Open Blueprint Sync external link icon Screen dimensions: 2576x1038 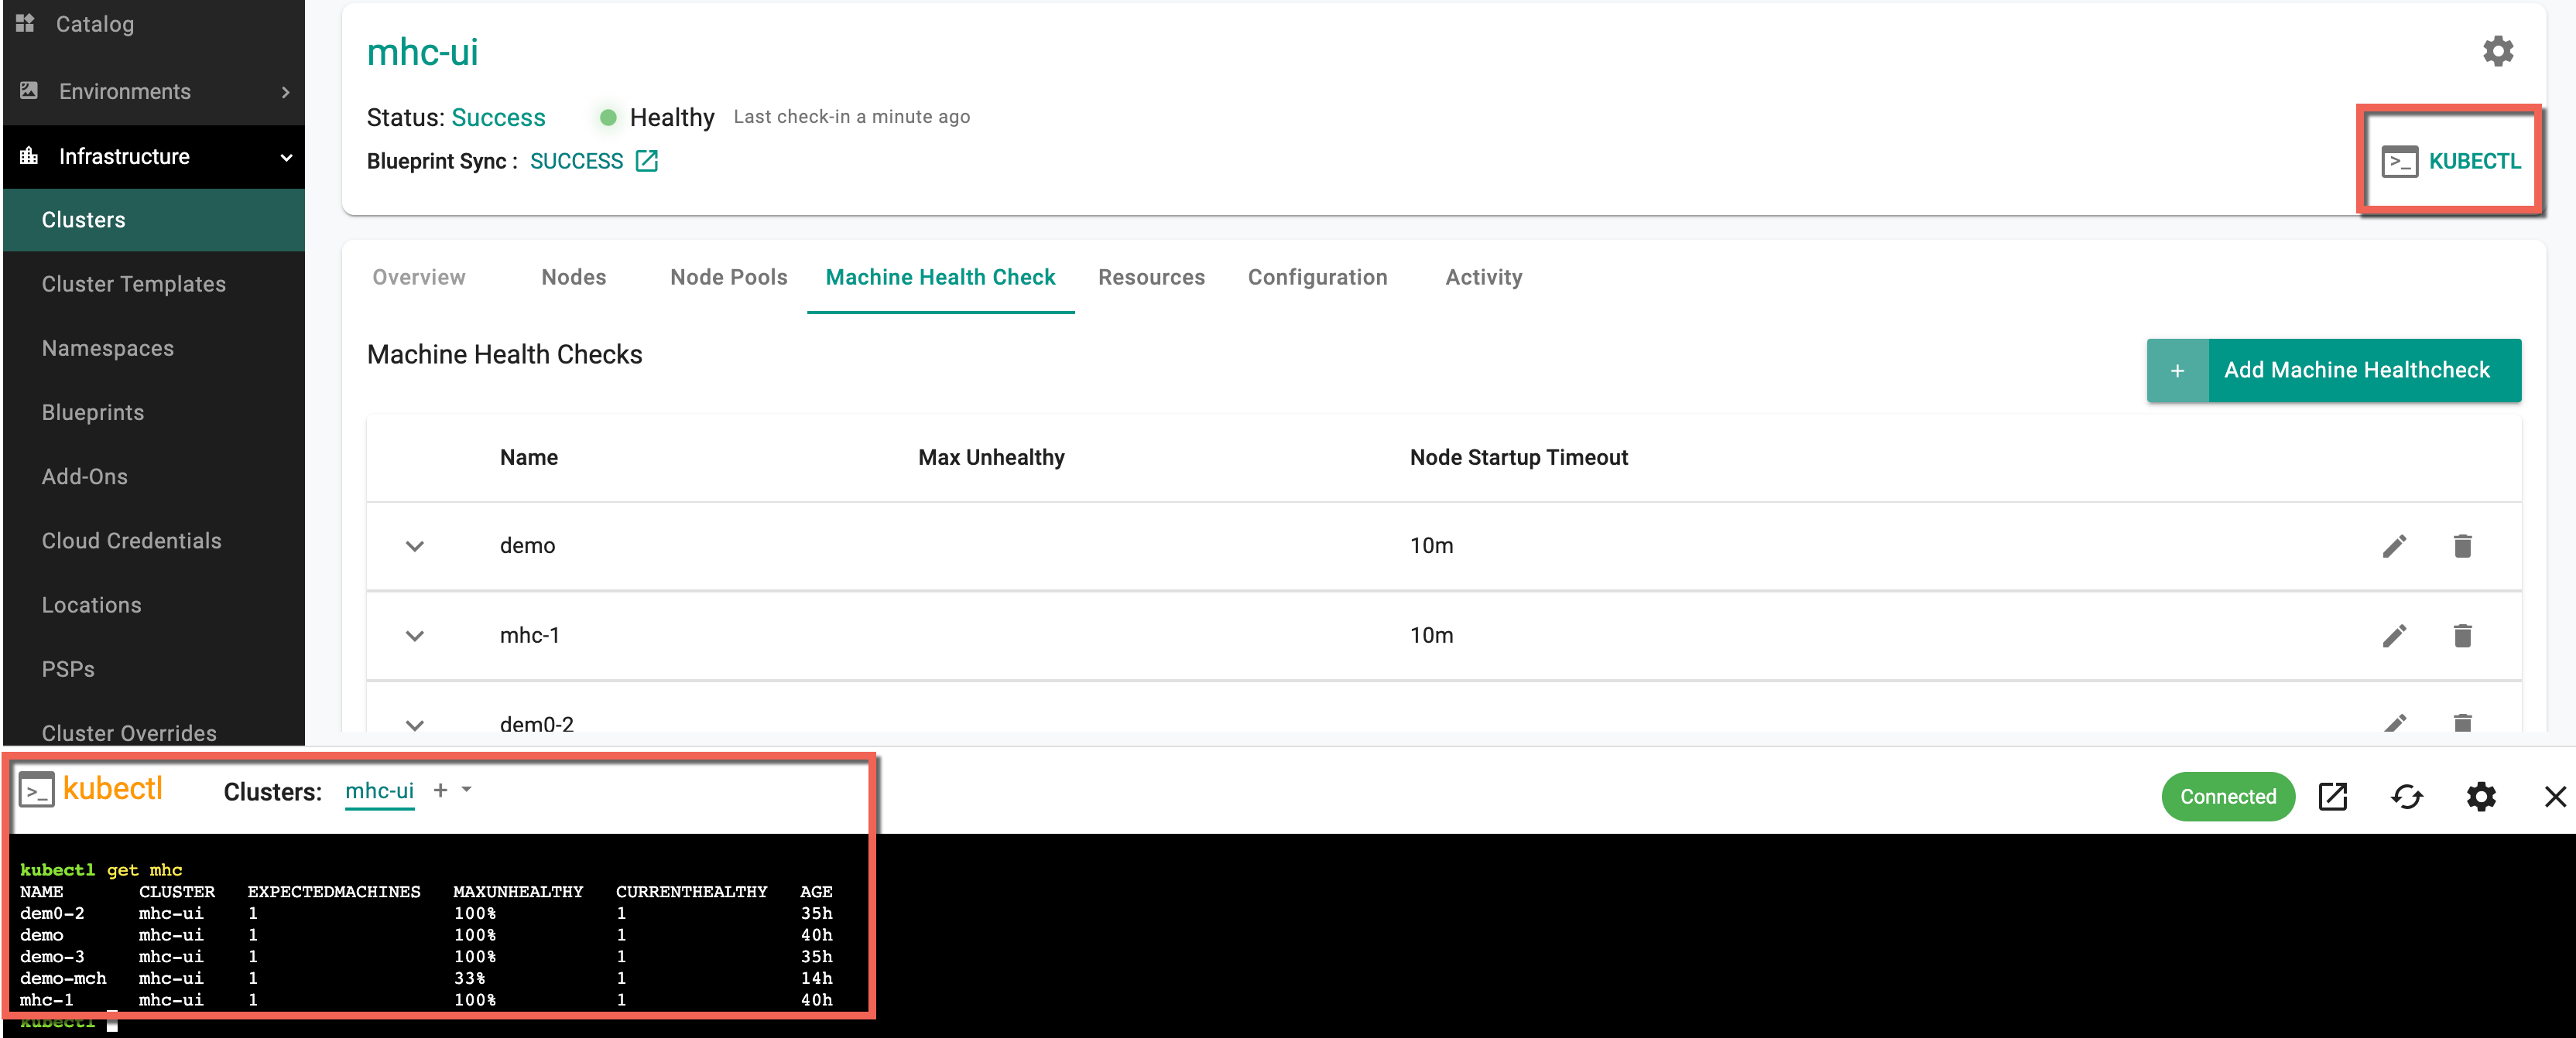647,161
